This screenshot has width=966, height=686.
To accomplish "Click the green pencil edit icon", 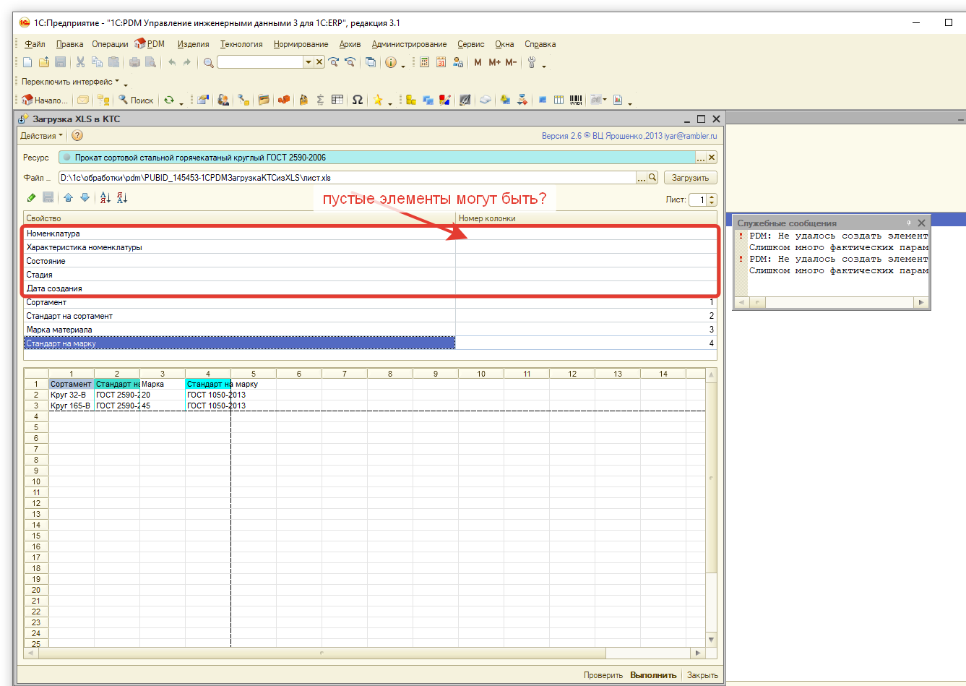I will (x=31, y=198).
